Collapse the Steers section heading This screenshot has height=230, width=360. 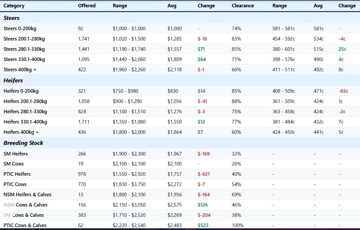coord(12,18)
